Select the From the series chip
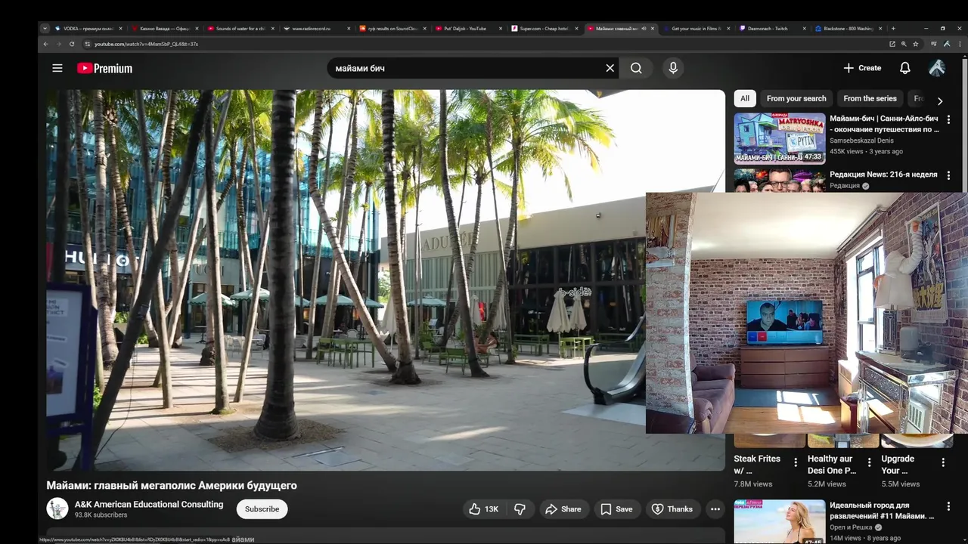Viewport: 968px width, 544px height. [870, 98]
